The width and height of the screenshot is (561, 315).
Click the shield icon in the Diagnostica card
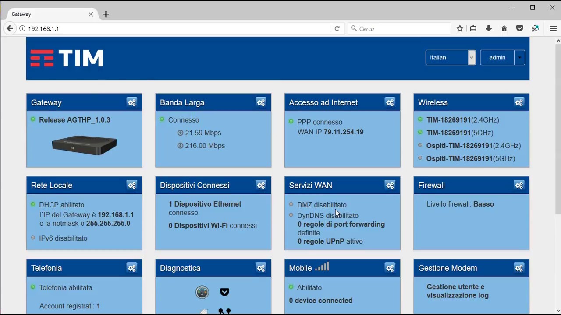[224, 292]
